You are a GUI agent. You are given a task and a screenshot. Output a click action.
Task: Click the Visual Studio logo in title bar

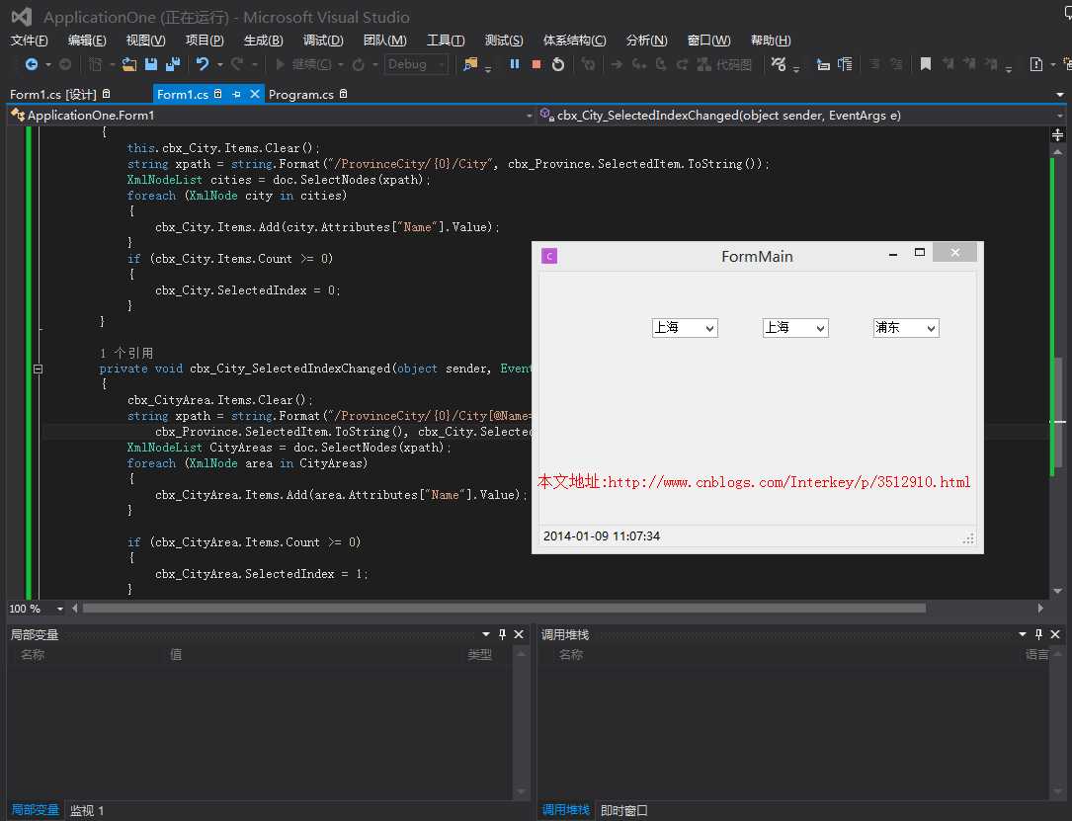click(x=22, y=17)
